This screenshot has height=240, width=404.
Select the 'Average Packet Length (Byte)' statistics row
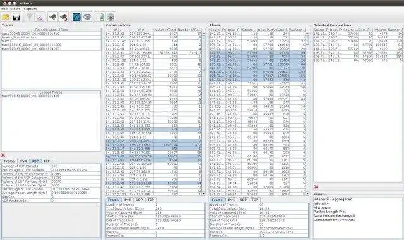(x=50, y=193)
